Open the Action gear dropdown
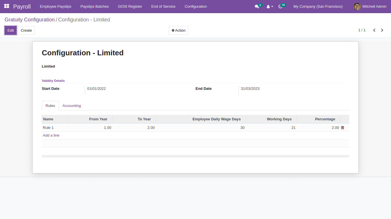This screenshot has width=391, height=219. (x=178, y=31)
